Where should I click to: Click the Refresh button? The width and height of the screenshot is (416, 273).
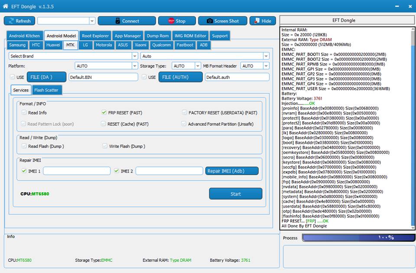[x=19, y=21]
